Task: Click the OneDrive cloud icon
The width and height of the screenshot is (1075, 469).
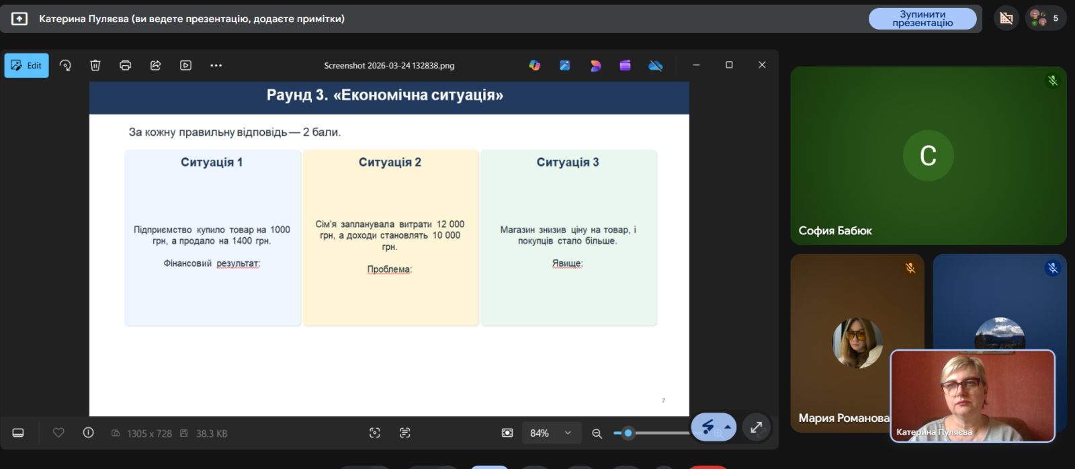Action: [x=656, y=66]
